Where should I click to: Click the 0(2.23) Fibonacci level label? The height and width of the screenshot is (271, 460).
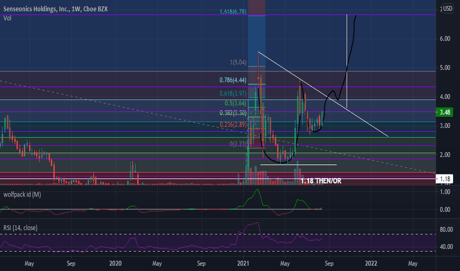click(238, 143)
